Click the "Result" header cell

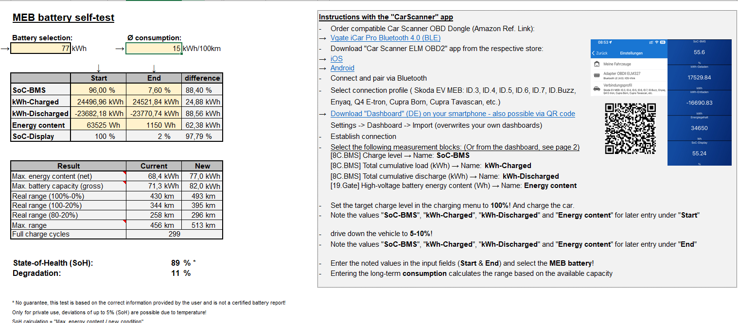pos(69,166)
